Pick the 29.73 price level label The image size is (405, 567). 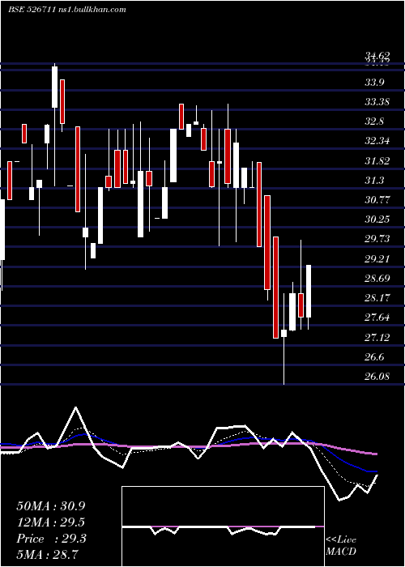tap(377, 239)
